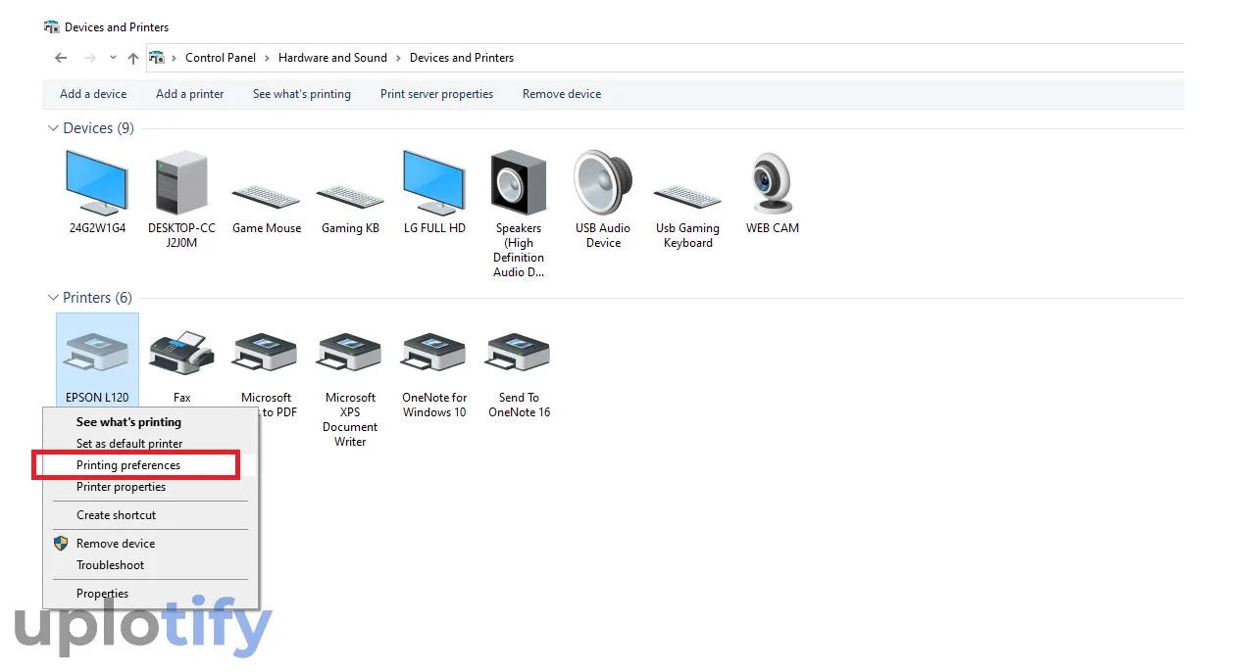Collapse the Devices (9) group

click(53, 128)
